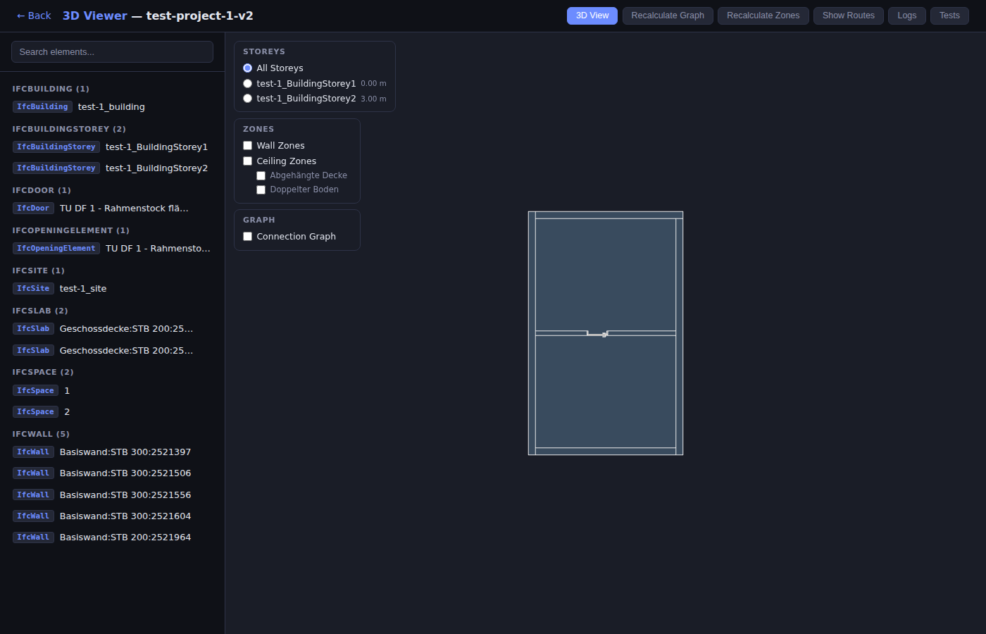Image resolution: width=986 pixels, height=634 pixels.
Task: Select the test-1_BuildingStorey2 radio button
Action: 247,99
